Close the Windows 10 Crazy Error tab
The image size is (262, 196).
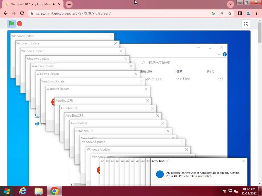59,4
